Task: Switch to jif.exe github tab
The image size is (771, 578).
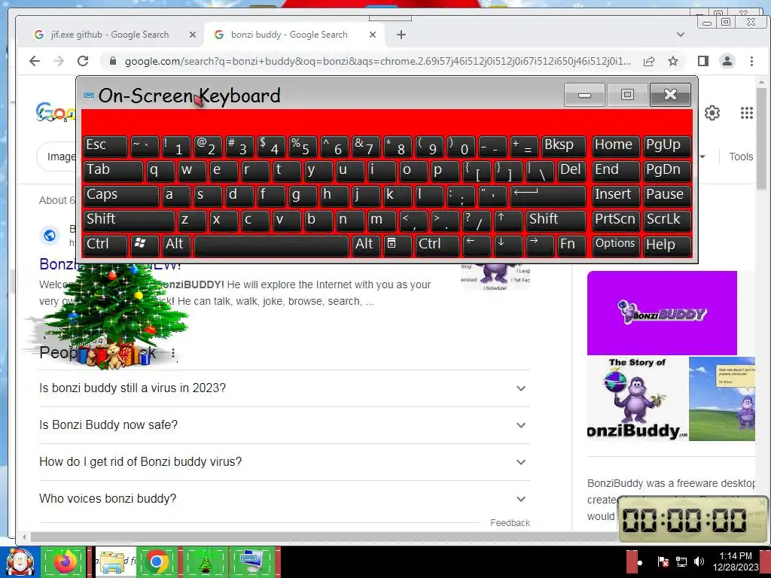Action: (x=110, y=35)
